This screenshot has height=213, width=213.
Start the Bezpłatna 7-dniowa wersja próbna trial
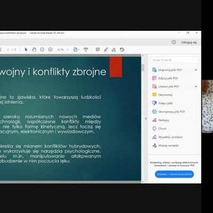pos(174,174)
